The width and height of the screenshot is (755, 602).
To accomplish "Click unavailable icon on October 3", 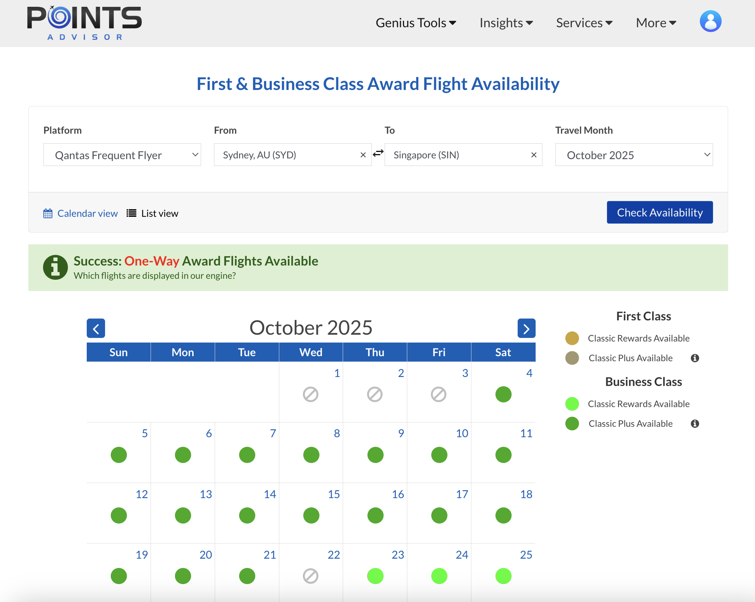I will 438,395.
